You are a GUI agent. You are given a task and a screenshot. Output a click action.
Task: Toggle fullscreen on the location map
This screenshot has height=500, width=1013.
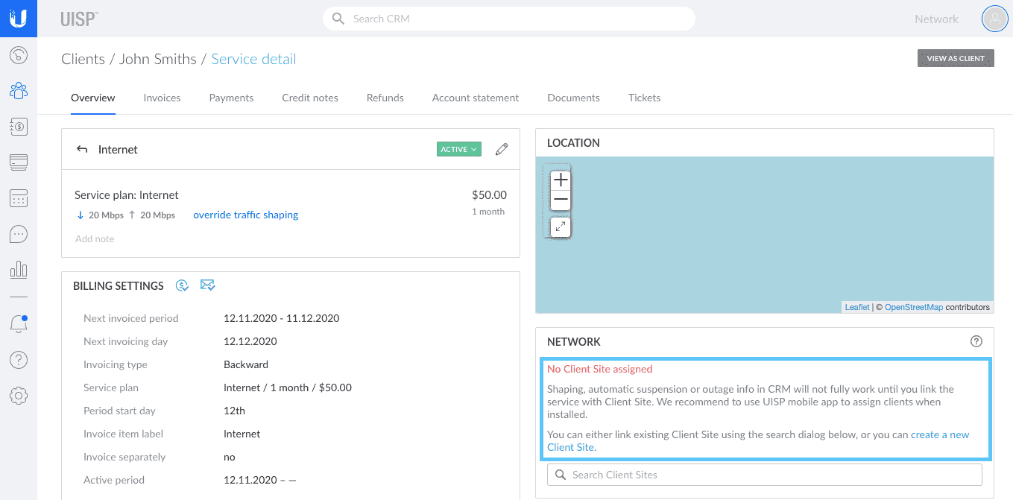pyautogui.click(x=561, y=227)
